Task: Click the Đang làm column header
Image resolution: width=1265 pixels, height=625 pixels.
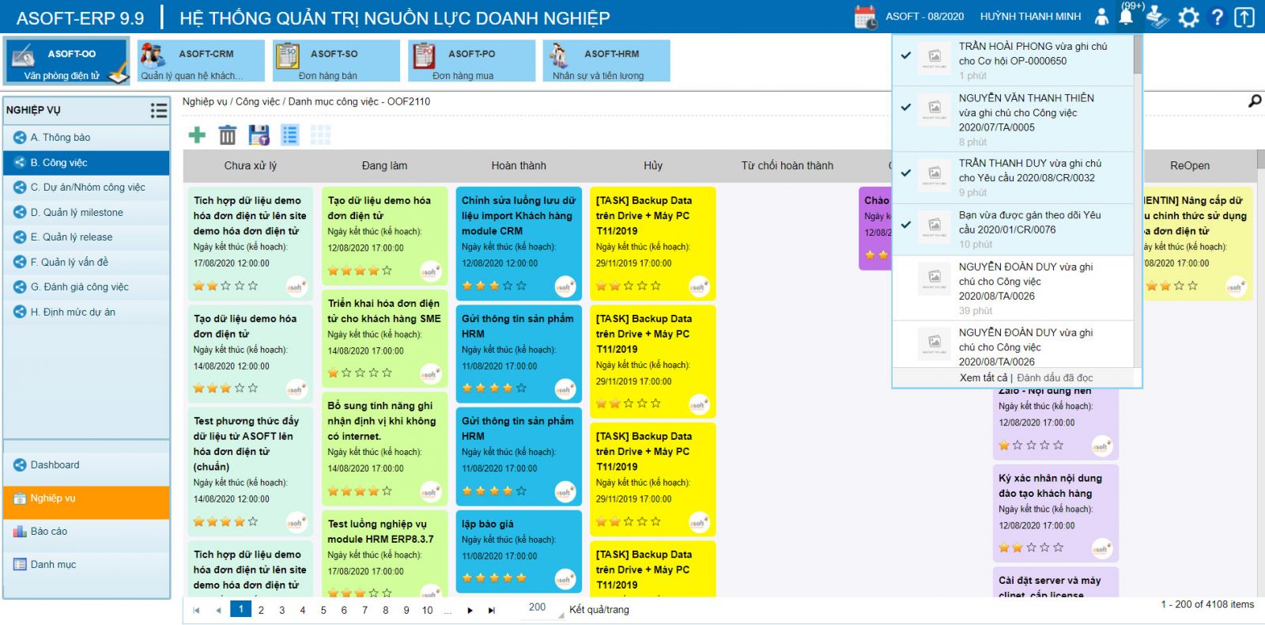Action: coord(385,166)
